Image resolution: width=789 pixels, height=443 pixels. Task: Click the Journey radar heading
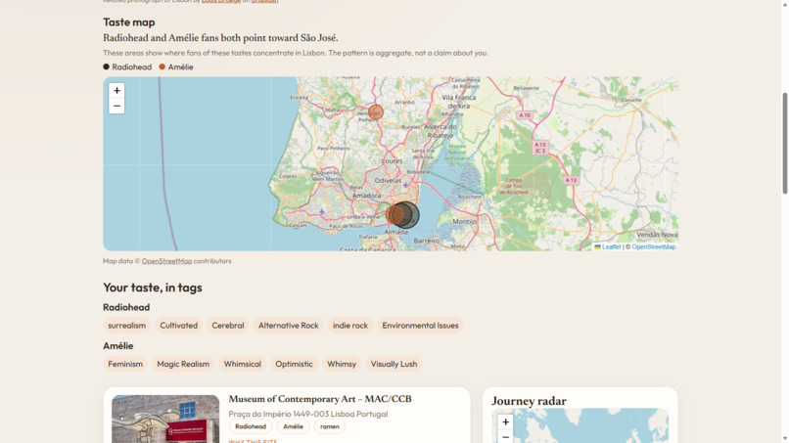[x=529, y=401]
